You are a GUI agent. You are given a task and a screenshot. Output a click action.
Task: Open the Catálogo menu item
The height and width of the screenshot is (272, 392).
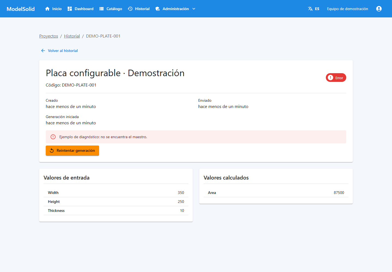tap(111, 9)
